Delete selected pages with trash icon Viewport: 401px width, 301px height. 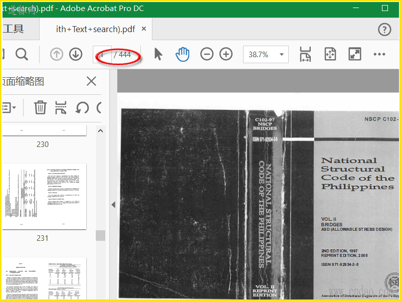point(41,107)
